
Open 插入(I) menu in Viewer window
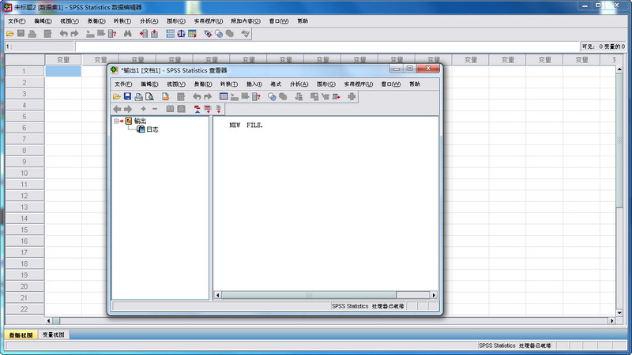coord(254,84)
